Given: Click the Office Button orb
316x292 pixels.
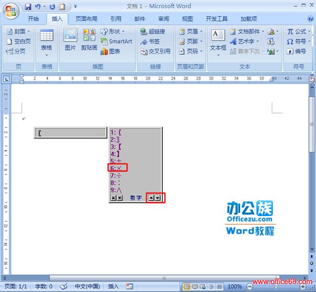Looking at the screenshot, I should coord(11,11).
